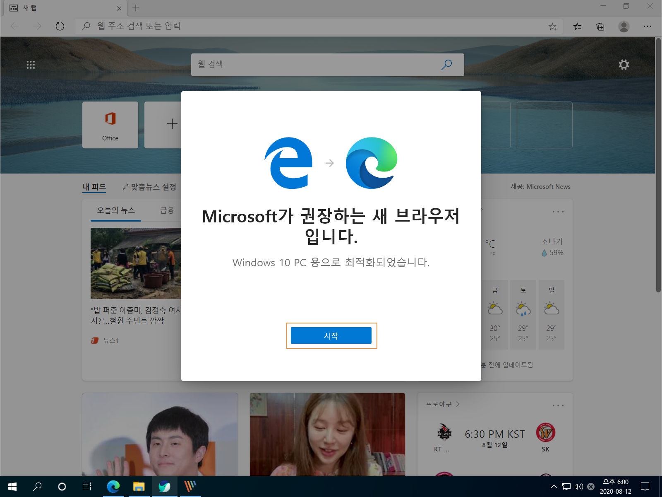
Task: Open File Explorer from the taskbar
Action: point(139,487)
